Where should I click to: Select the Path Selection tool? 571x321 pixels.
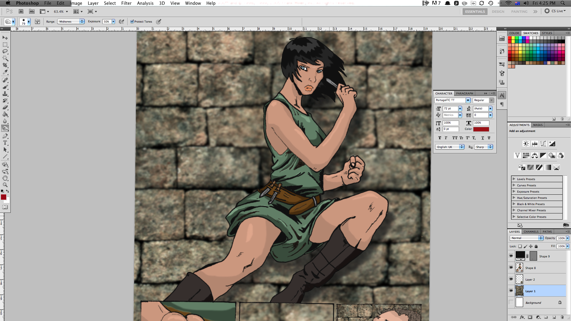coord(5,150)
